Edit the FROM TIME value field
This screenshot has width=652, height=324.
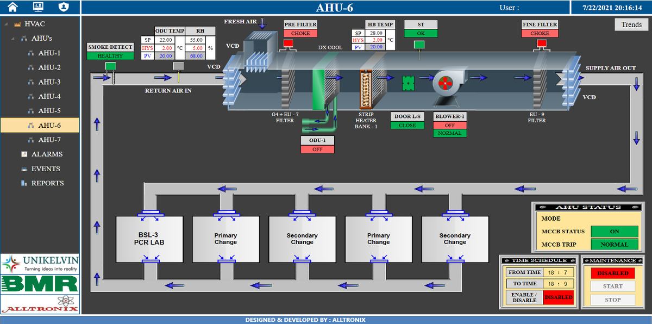pyautogui.click(x=559, y=272)
